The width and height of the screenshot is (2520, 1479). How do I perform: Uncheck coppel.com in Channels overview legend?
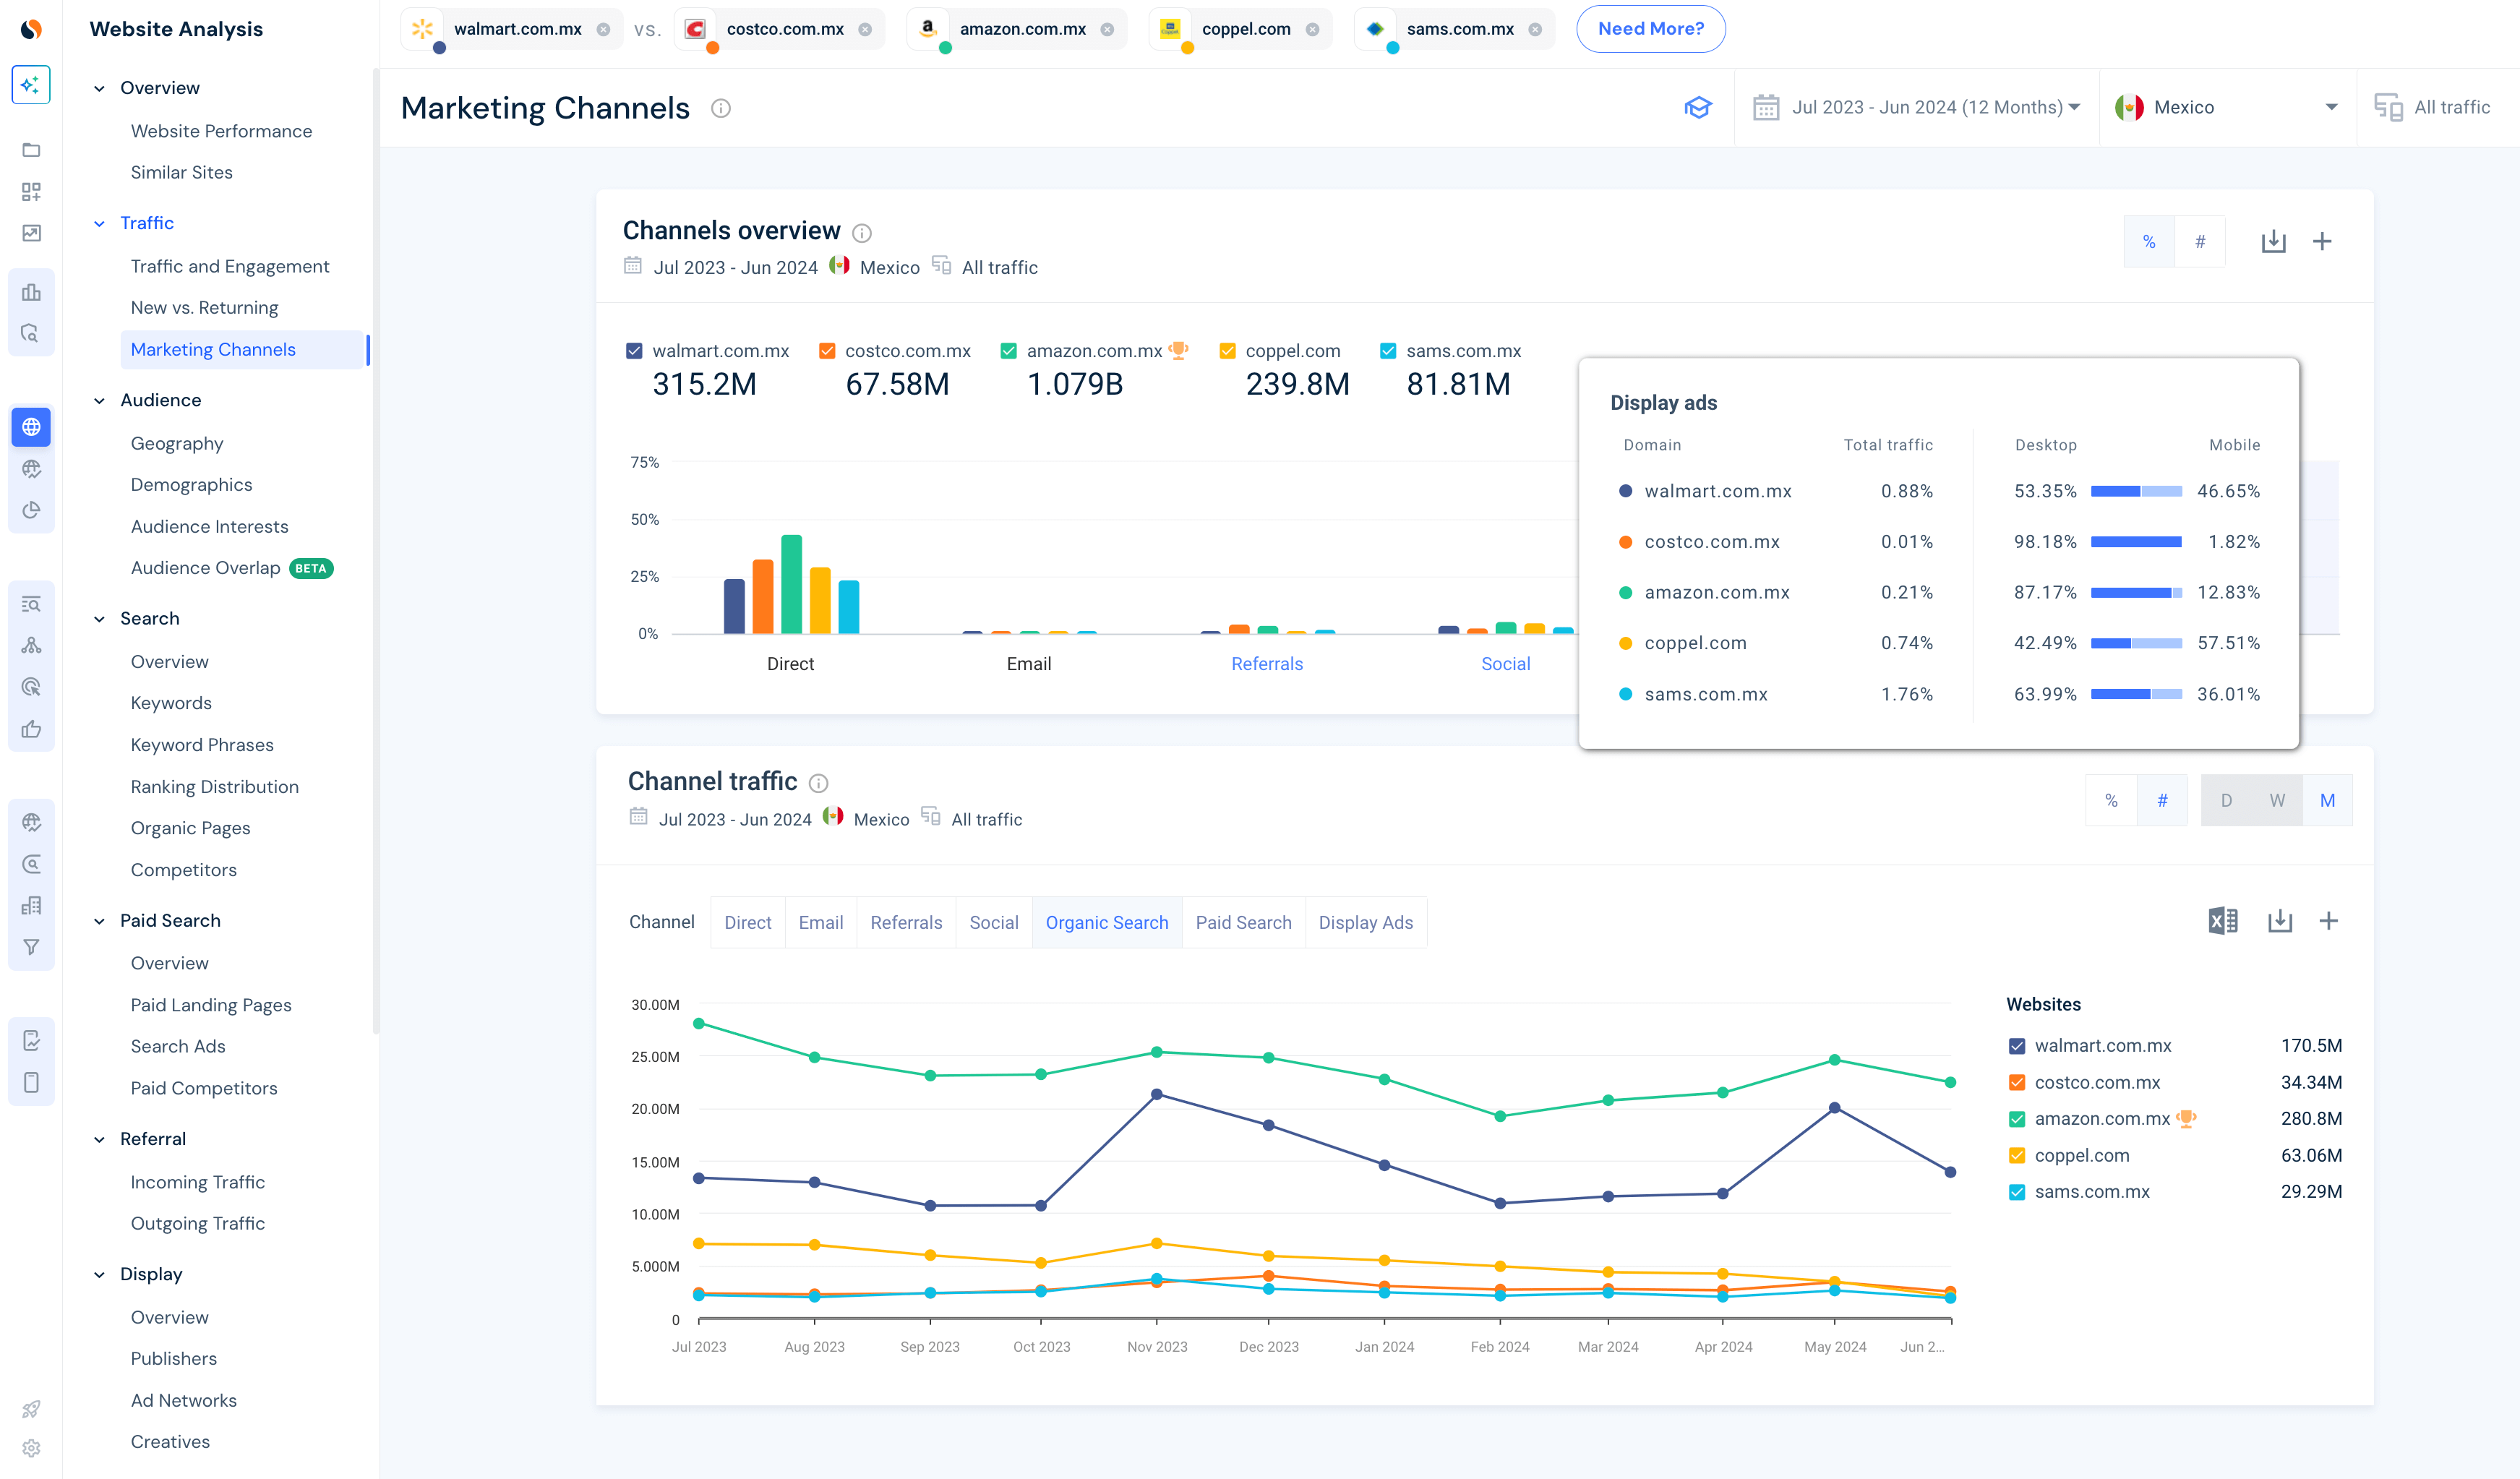tap(1227, 351)
